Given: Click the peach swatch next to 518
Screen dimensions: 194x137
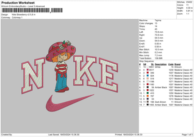Looking at the screenshot, I should (148, 79).
